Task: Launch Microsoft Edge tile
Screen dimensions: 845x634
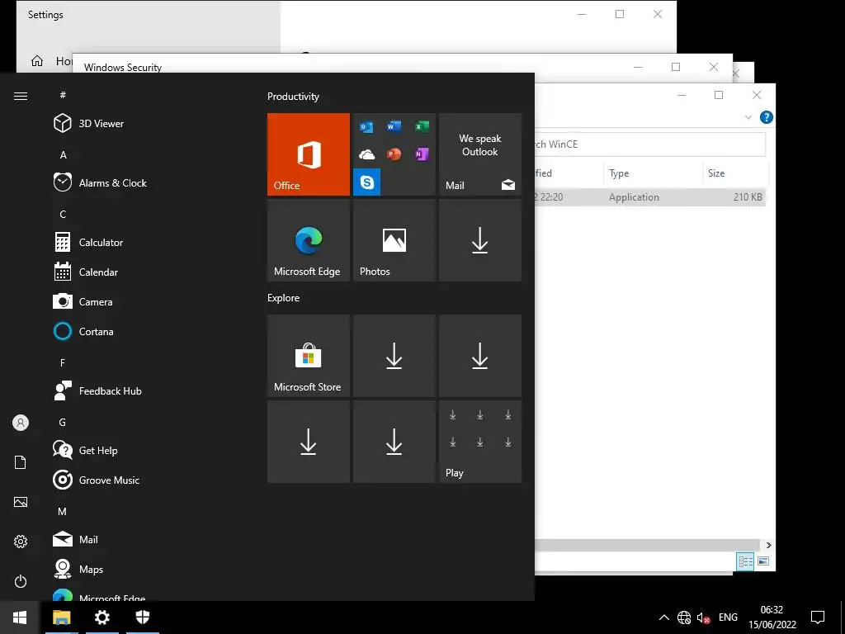Action: pyautogui.click(x=309, y=240)
